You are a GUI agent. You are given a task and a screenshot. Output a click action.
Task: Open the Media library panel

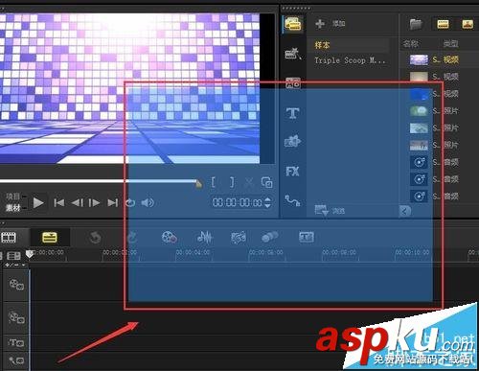[x=293, y=24]
